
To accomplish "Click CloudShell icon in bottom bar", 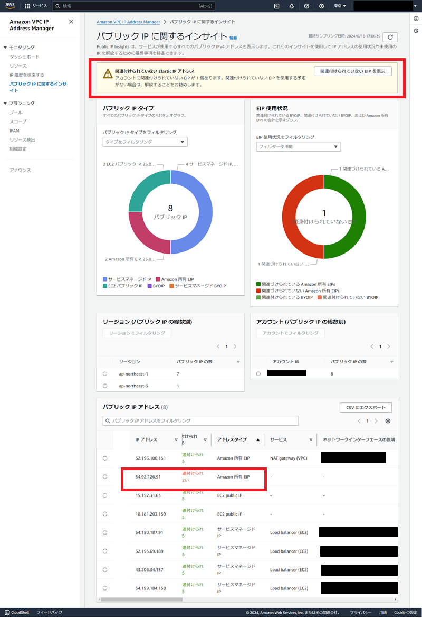I will pos(7,613).
